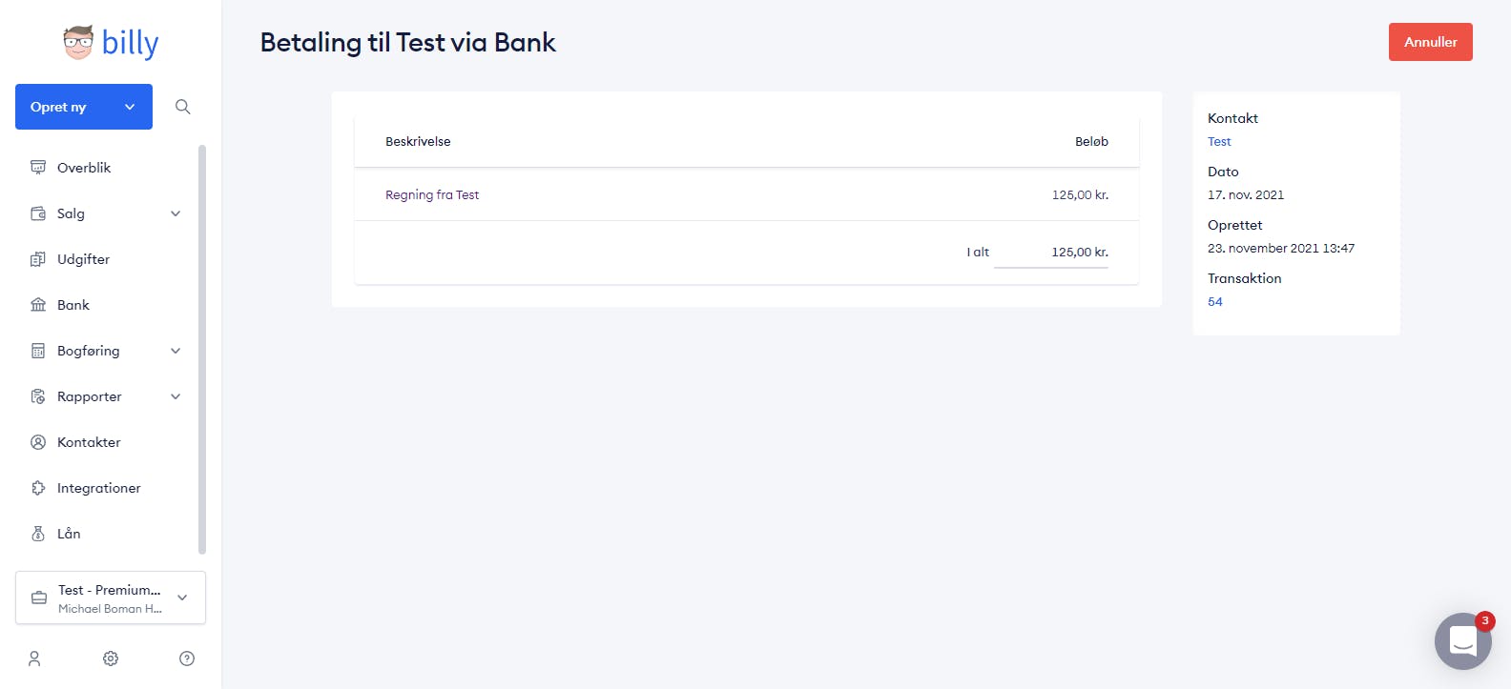The height and width of the screenshot is (689, 1511).
Task: Open the Overblik dashboard icon
Action: 38,168
